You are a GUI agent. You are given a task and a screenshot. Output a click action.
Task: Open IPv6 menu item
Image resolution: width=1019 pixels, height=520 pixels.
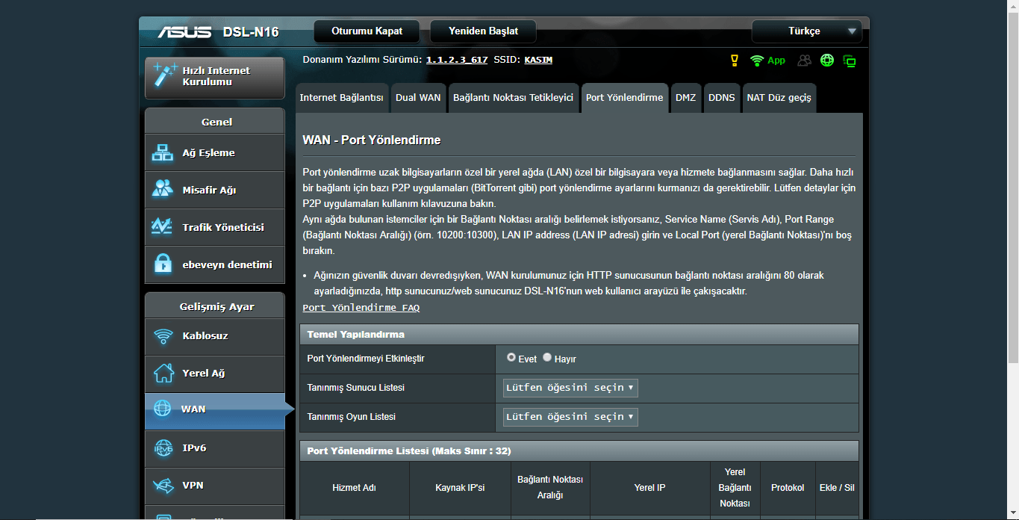pyautogui.click(x=214, y=448)
